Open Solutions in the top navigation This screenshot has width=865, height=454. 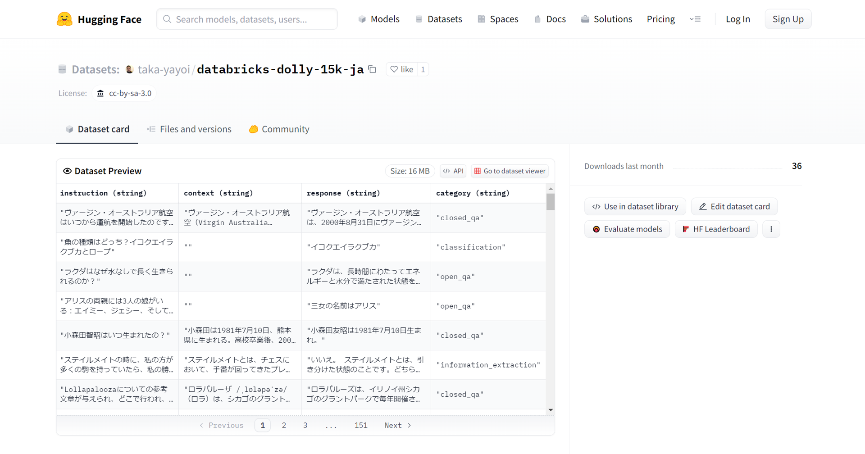[606, 19]
